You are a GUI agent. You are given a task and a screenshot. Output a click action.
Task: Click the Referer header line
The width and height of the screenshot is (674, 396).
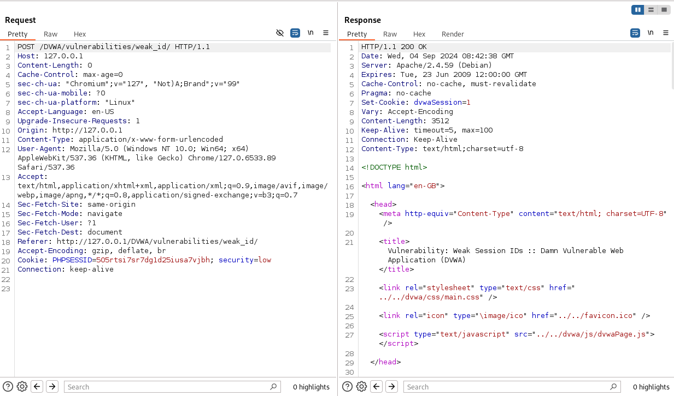click(x=138, y=242)
